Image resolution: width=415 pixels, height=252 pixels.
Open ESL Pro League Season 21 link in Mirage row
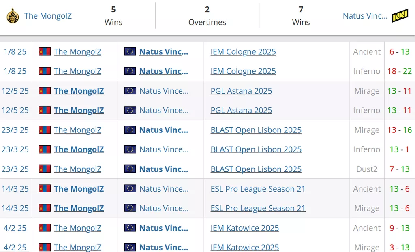[258, 208]
